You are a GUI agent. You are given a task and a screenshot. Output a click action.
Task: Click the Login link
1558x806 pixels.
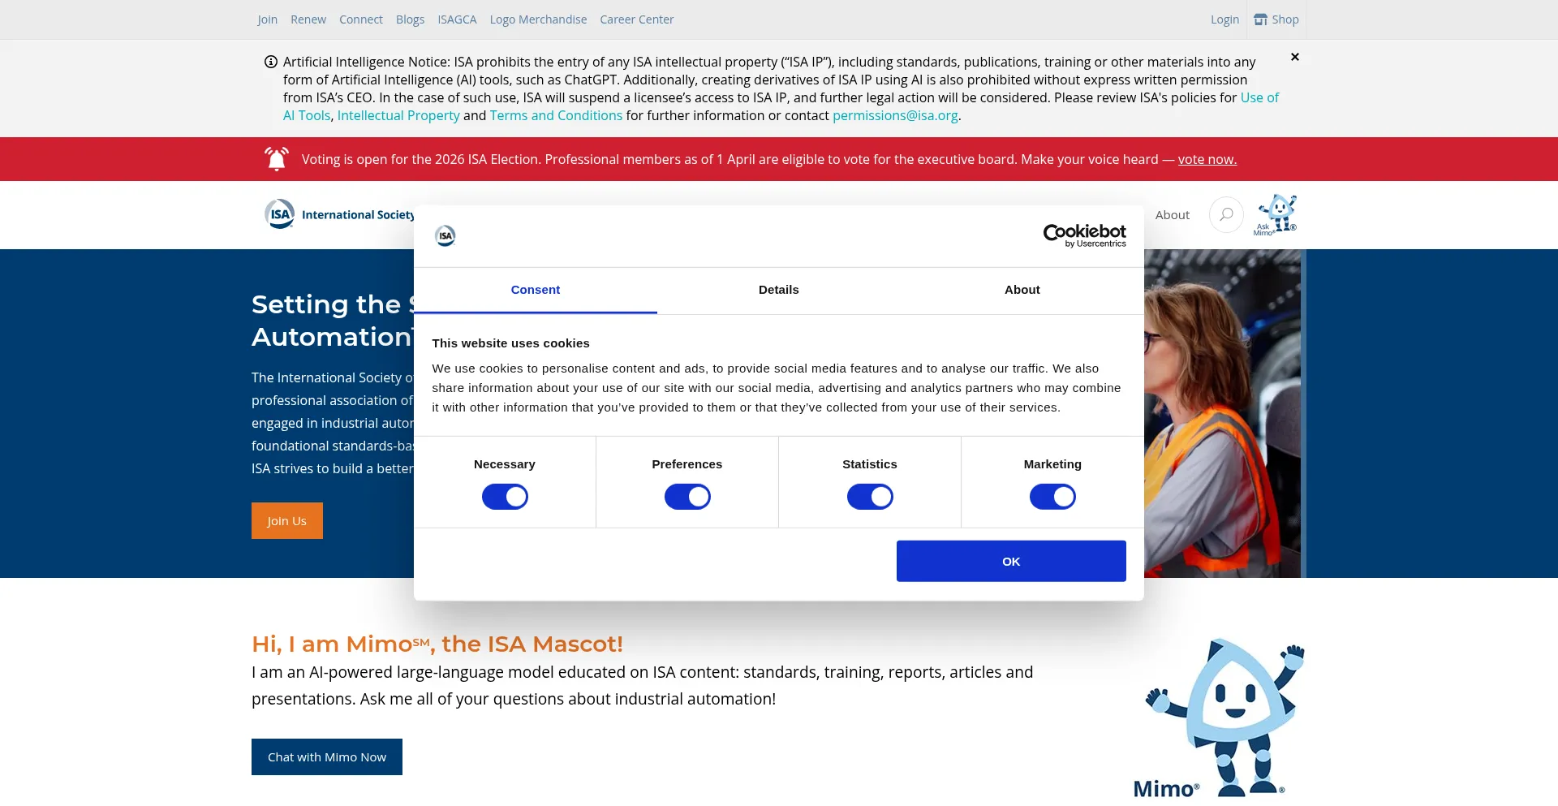(x=1224, y=19)
